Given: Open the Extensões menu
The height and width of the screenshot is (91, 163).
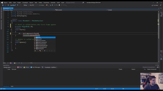Looking at the screenshot, I should coord(53,3).
